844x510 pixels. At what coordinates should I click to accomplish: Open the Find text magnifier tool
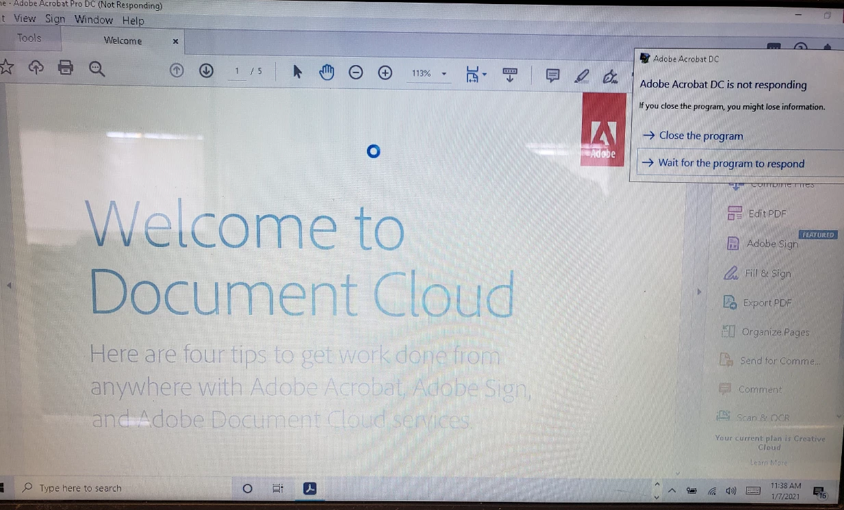97,68
